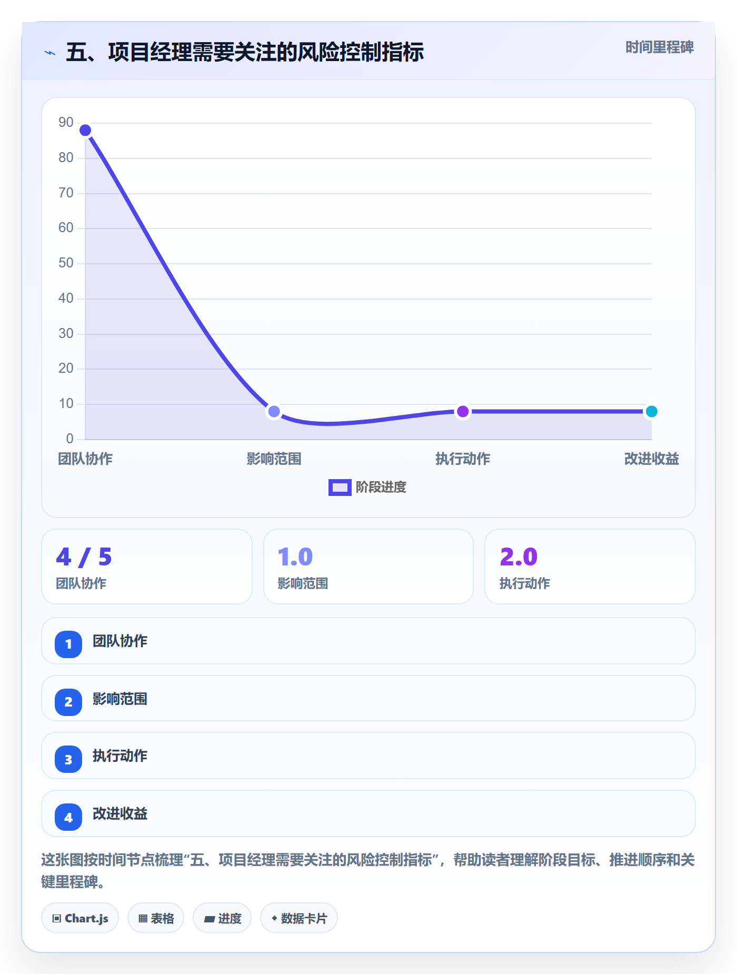Select the 执行动作 list row text
Image resolution: width=737 pixels, height=974 pixels.
[120, 756]
